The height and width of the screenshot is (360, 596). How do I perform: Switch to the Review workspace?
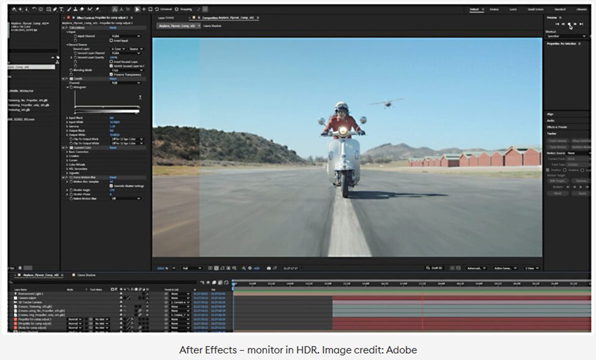pos(494,9)
